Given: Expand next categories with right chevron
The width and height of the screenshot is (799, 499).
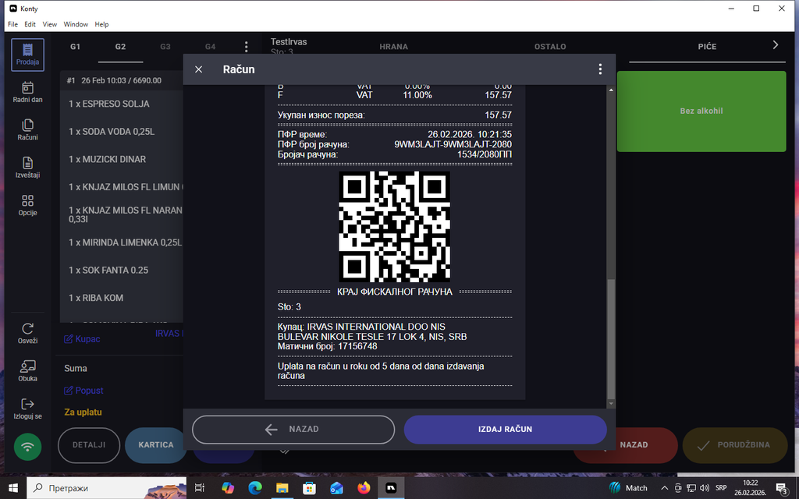Looking at the screenshot, I should click(775, 45).
